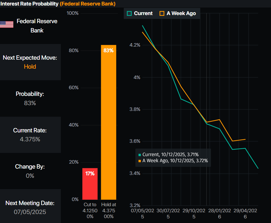This screenshot has width=271, height=223.
Task: Click the 30/07/2025 x-axis date label
Action: point(168,213)
